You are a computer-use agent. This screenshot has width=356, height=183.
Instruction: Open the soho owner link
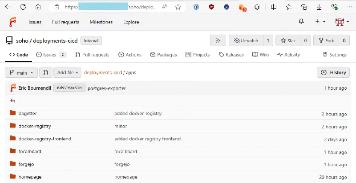coord(22,41)
